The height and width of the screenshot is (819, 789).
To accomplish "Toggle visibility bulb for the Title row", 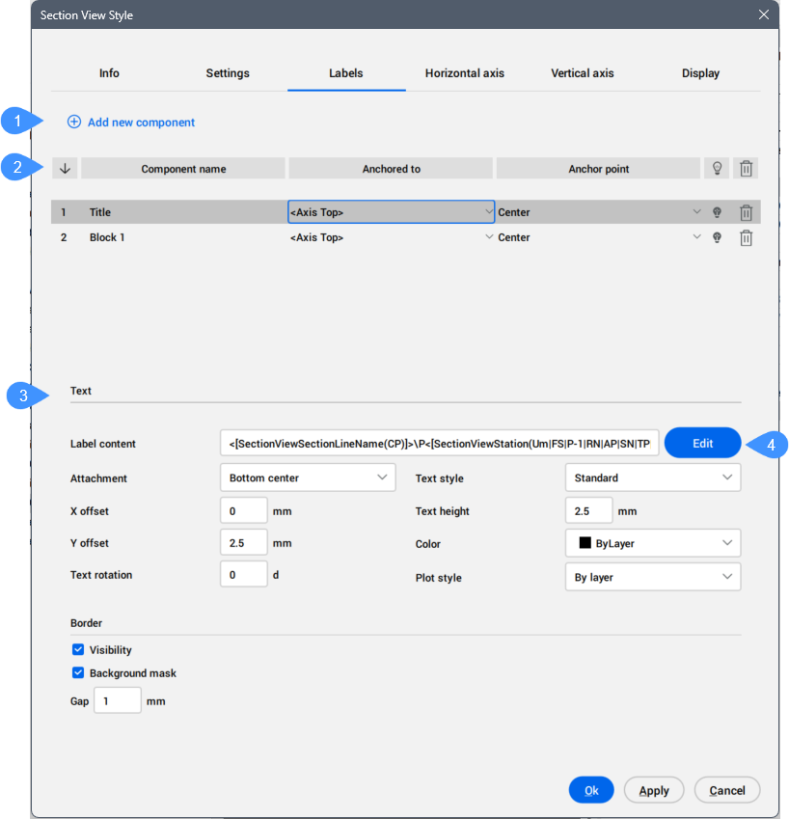I will [x=717, y=212].
